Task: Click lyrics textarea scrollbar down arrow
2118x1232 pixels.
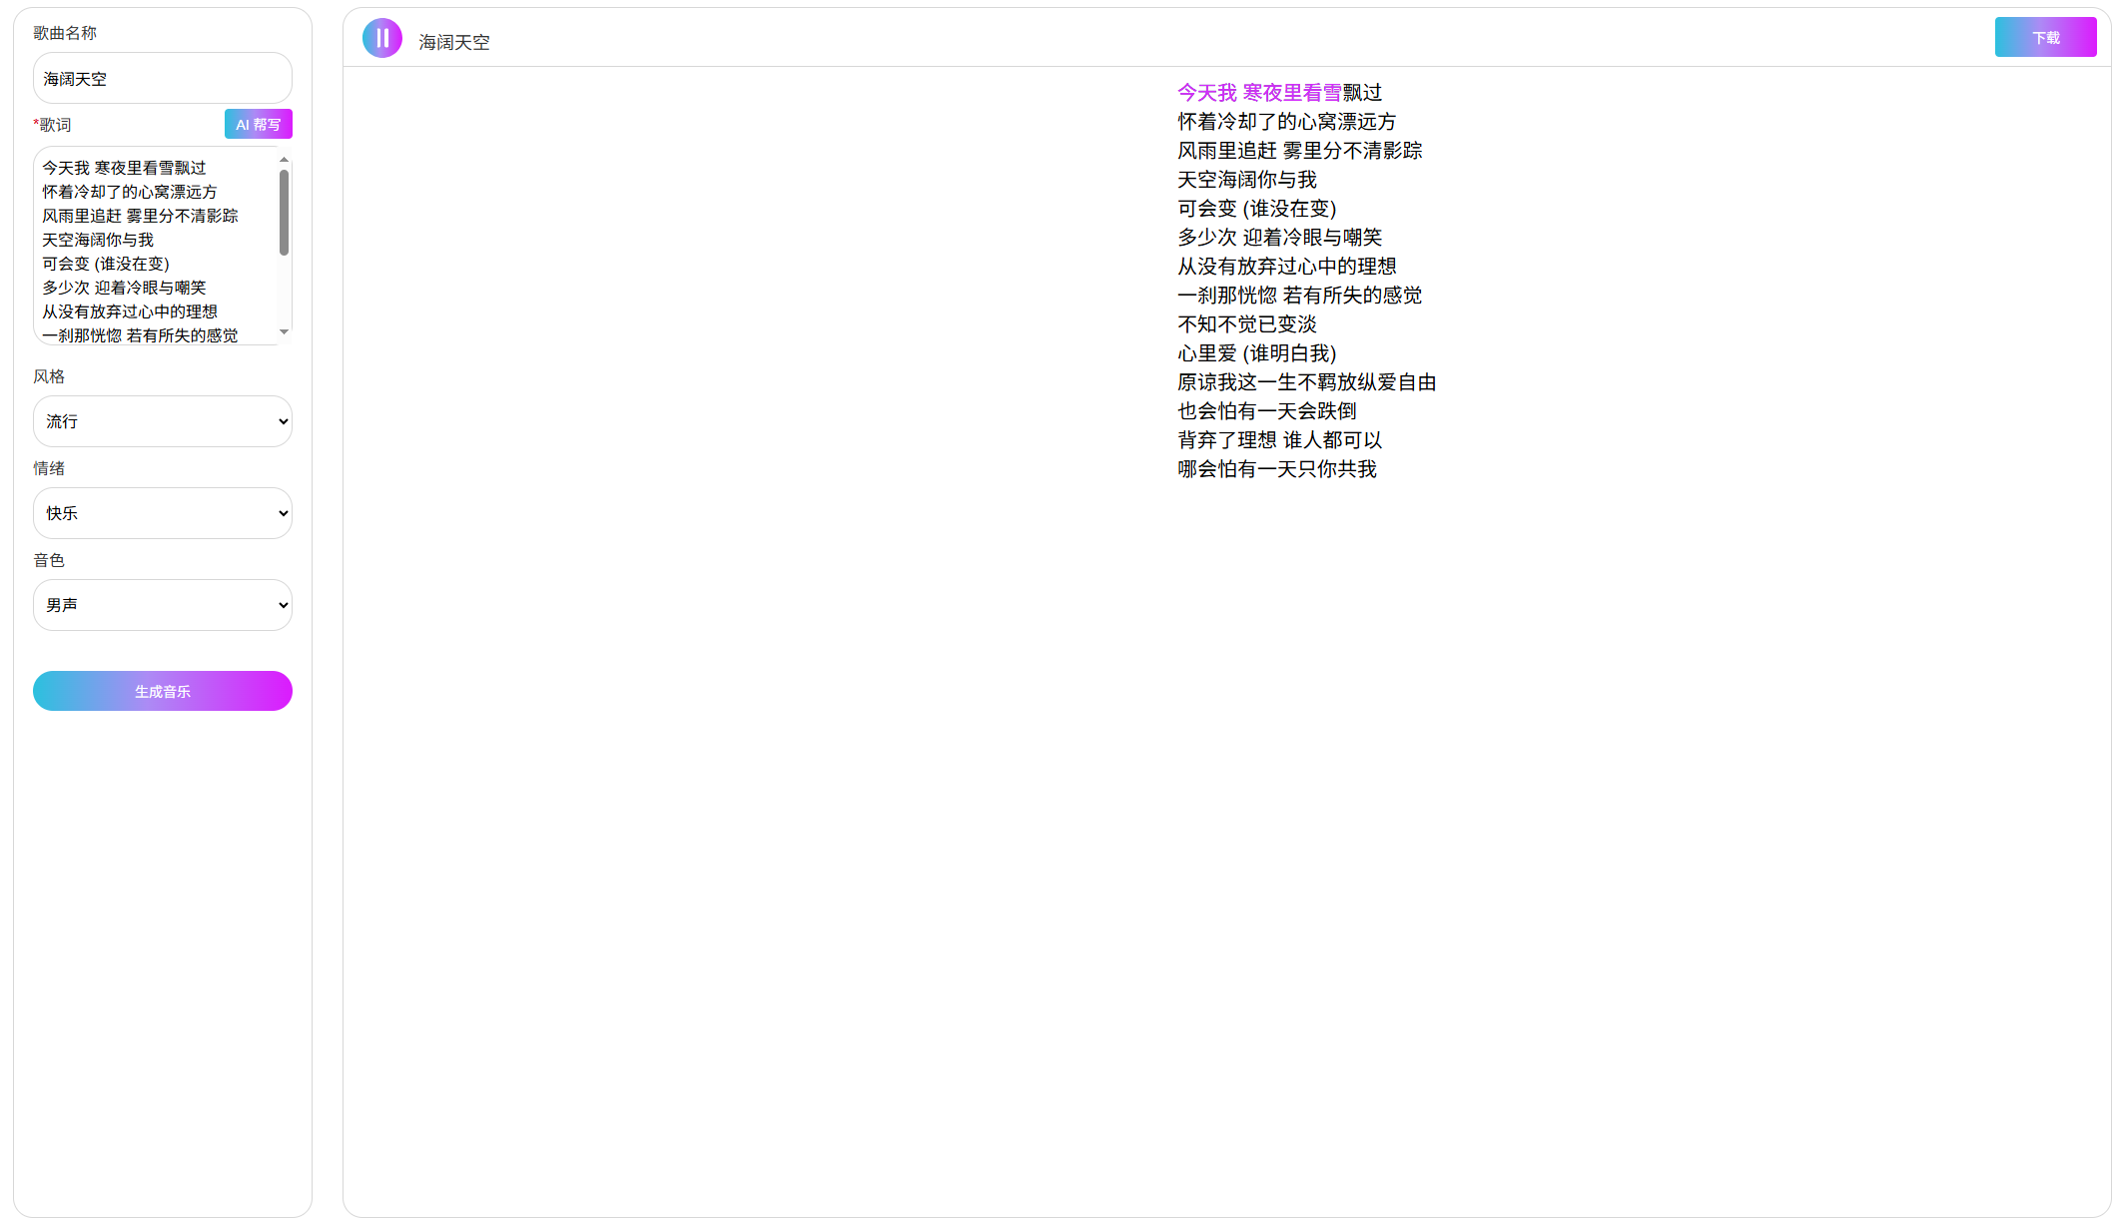Action: coord(285,331)
